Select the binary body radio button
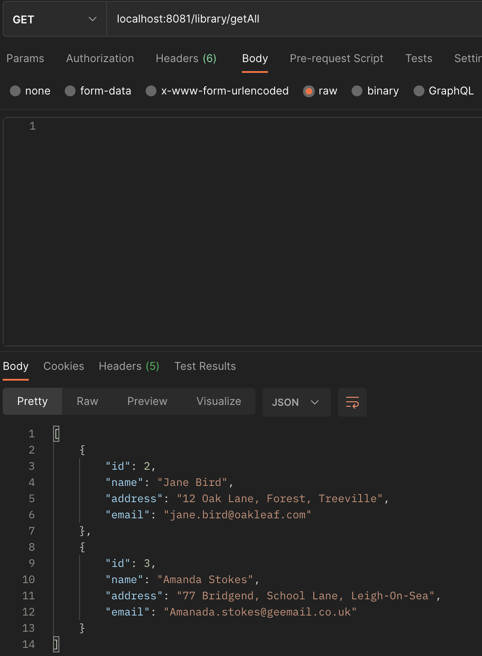This screenshot has width=482, height=656. tap(357, 91)
